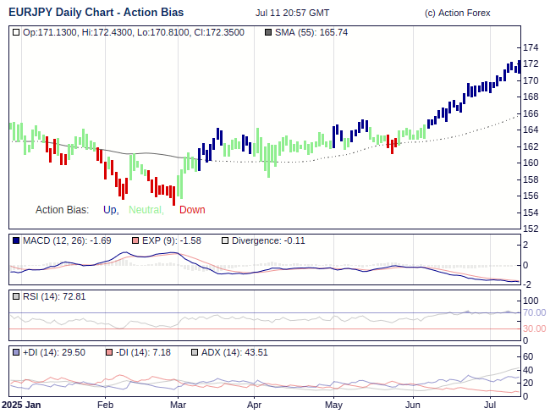This screenshot has width=550, height=414.
Task: Click the ADX (14) legend swatch
Action: click(x=195, y=352)
